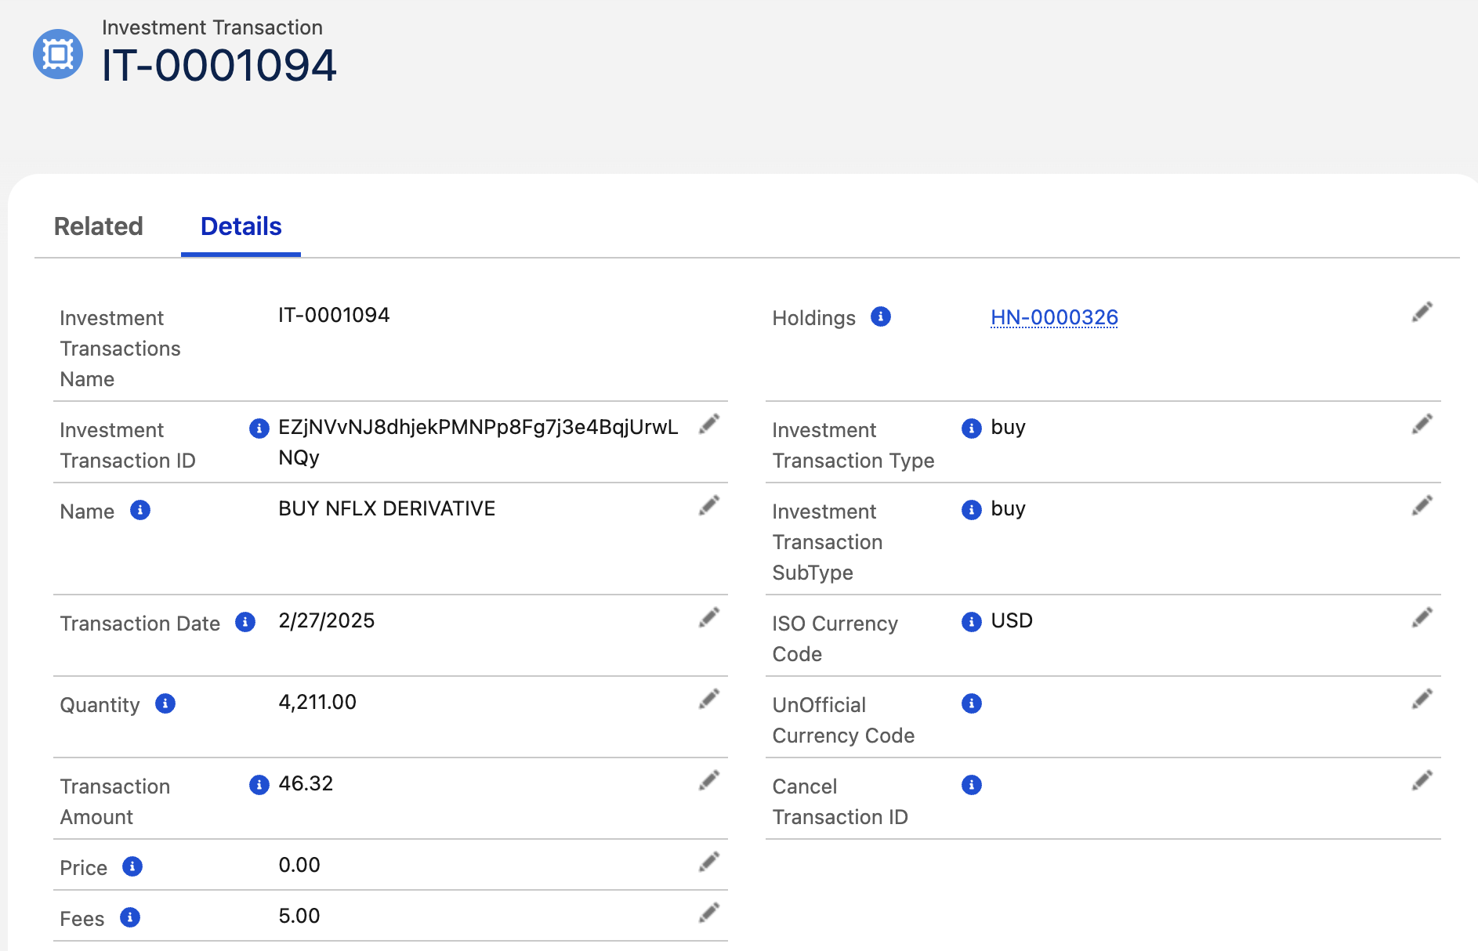Click the quantity value 4,211.00
Image resolution: width=1478 pixels, height=951 pixels.
pos(317,702)
